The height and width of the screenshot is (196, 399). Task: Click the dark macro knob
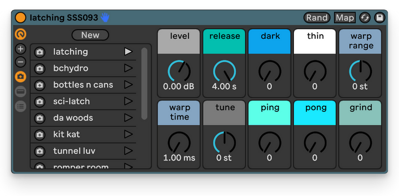click(270, 71)
